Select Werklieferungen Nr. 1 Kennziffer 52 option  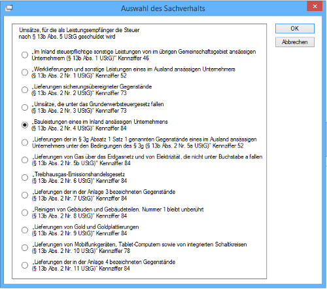(25, 72)
